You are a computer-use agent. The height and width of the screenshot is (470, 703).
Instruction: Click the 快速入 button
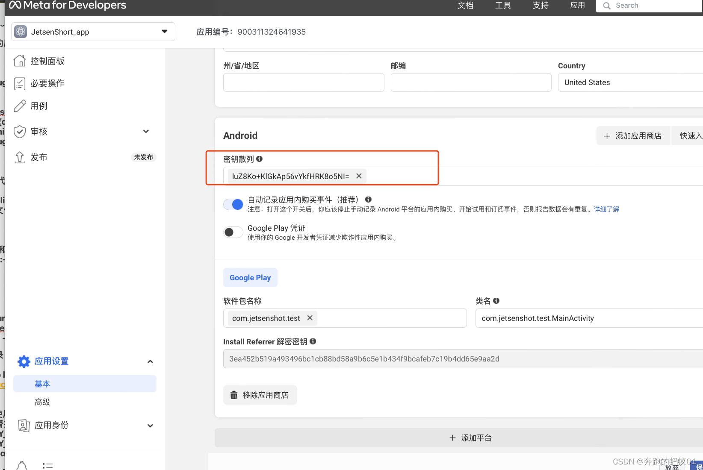(688, 136)
